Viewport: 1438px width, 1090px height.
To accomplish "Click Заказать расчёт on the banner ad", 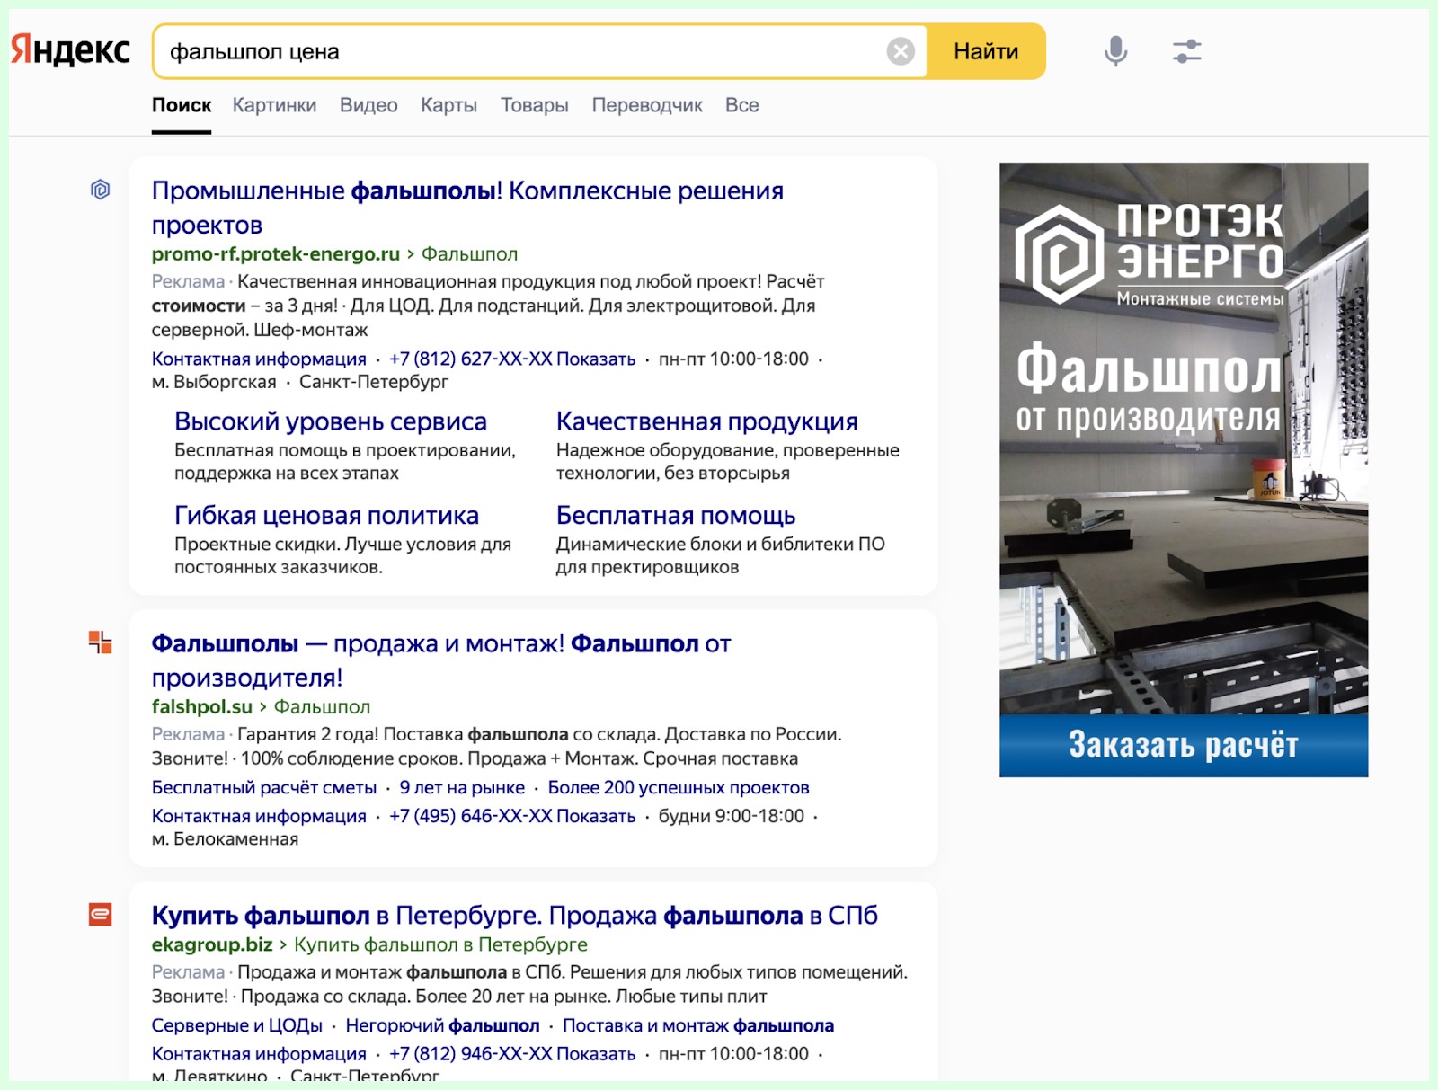I will point(1183,745).
